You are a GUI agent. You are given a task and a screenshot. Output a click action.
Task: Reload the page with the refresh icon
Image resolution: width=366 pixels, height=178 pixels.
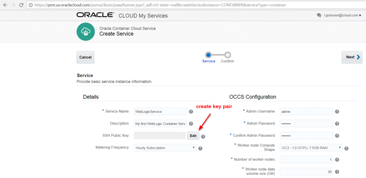tap(21, 5)
